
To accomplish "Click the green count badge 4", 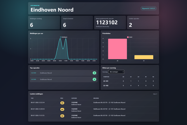I will click(94, 73).
